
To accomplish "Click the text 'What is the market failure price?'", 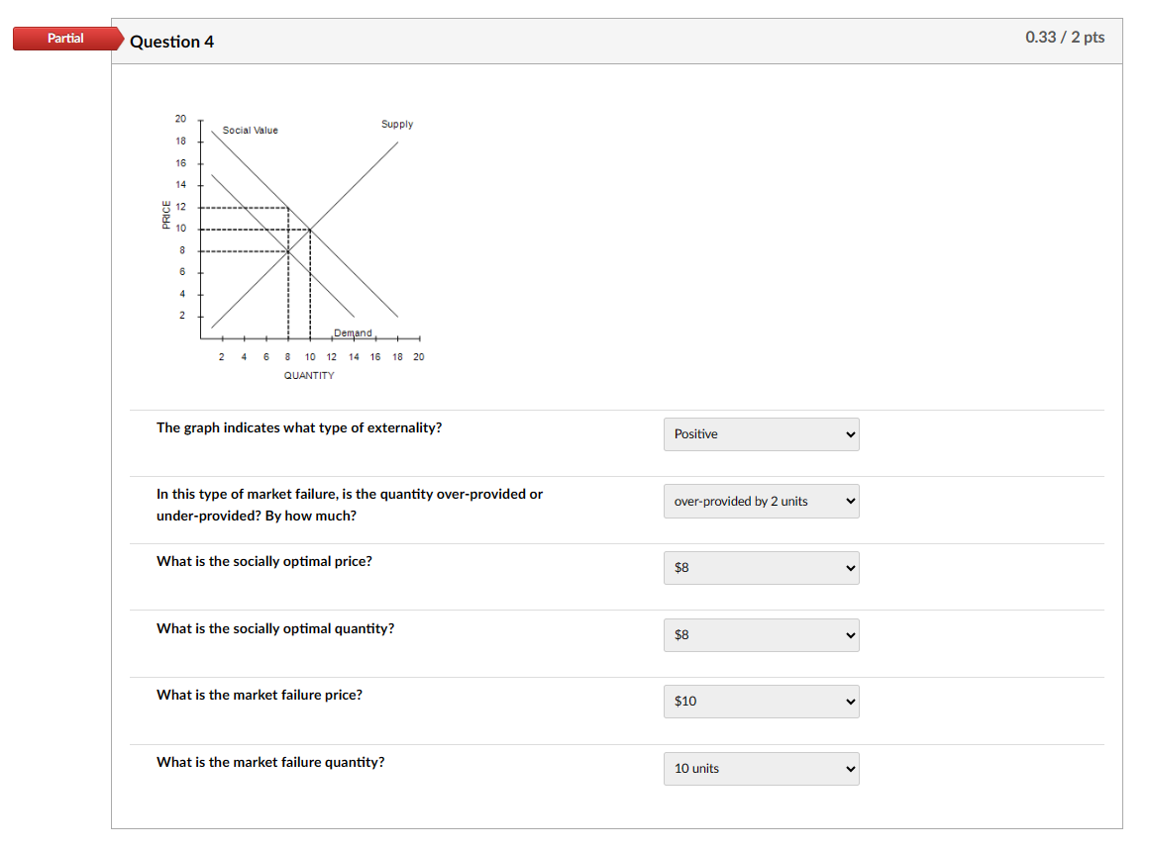I will coord(260,695).
